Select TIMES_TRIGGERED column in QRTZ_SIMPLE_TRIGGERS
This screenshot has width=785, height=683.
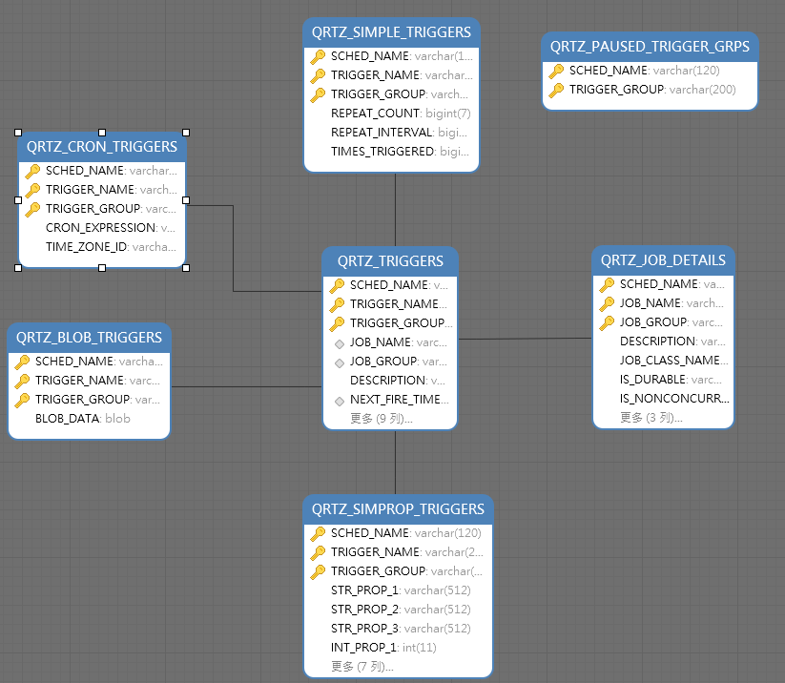point(400,152)
